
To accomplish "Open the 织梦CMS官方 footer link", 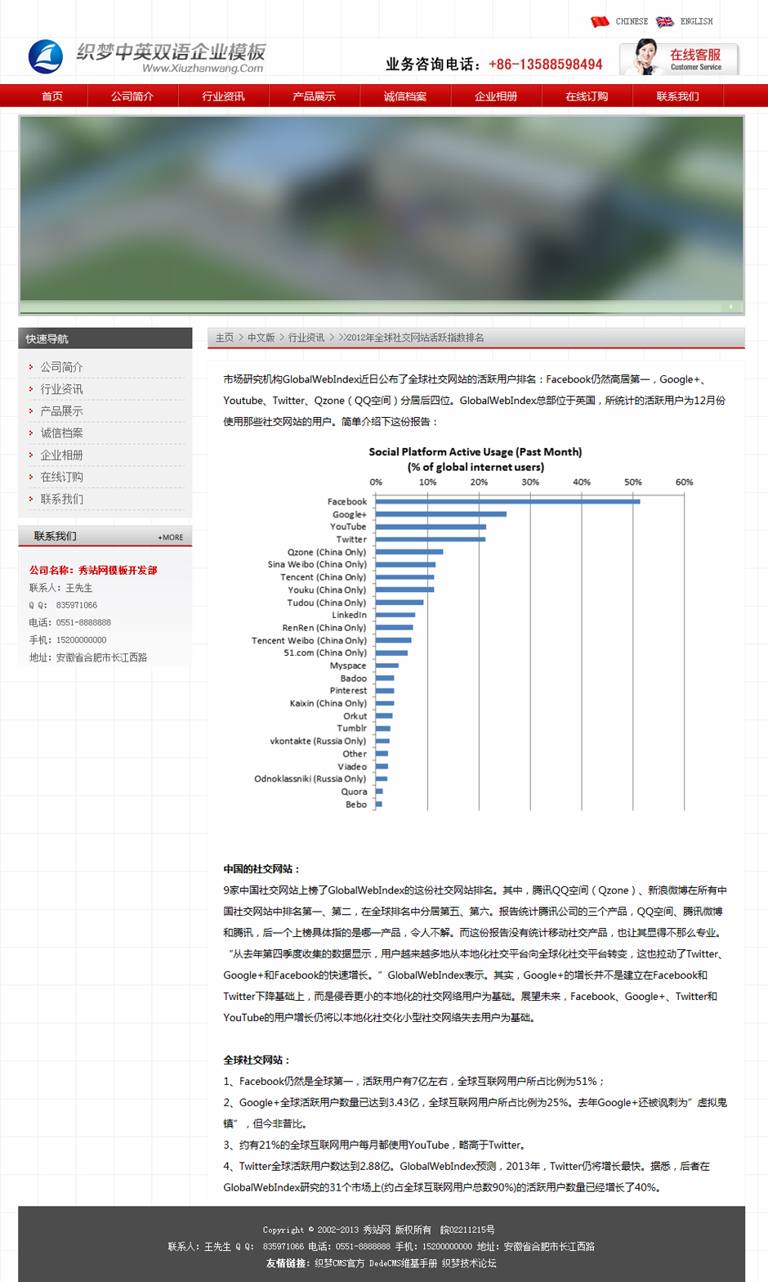I will click(339, 1263).
